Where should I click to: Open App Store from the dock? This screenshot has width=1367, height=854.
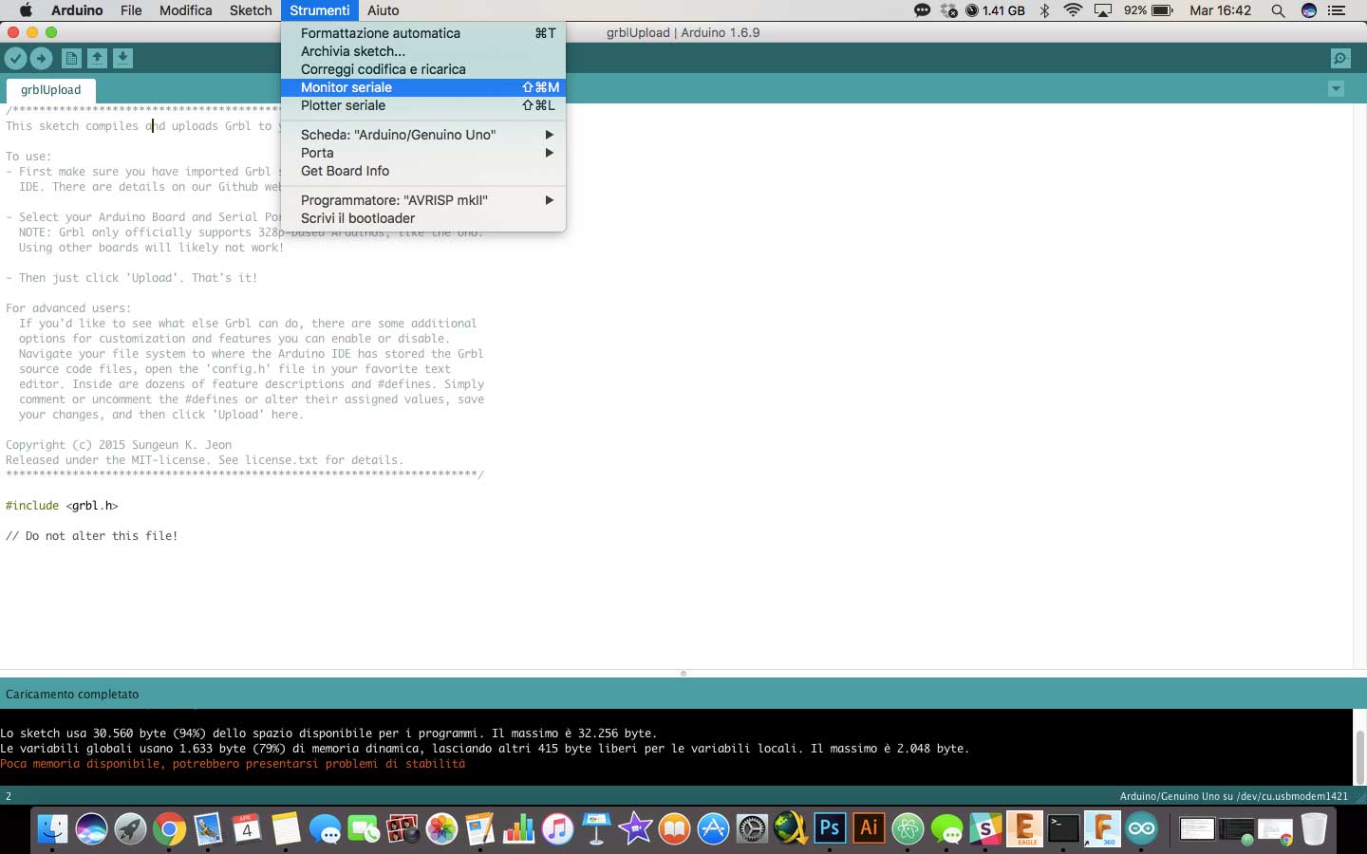[x=713, y=829]
